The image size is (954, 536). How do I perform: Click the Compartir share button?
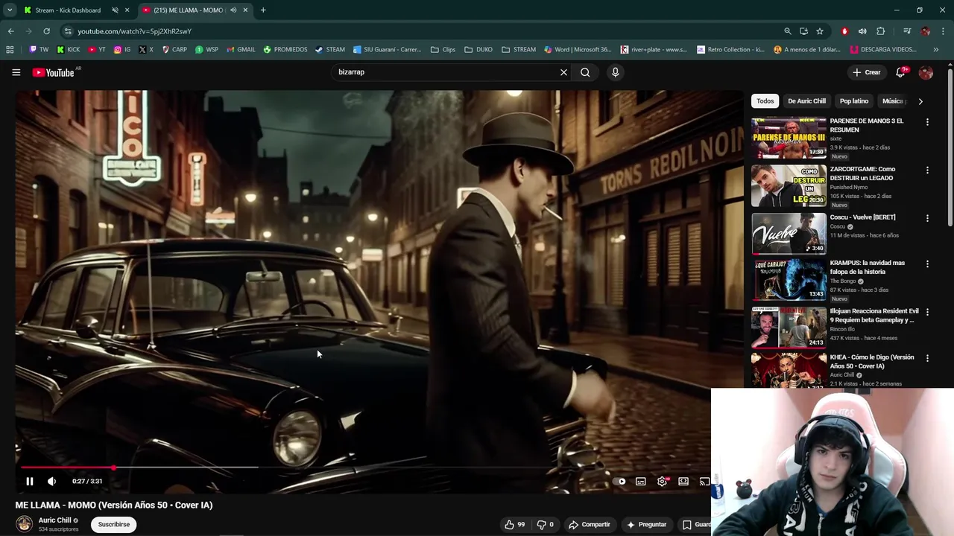pyautogui.click(x=589, y=524)
